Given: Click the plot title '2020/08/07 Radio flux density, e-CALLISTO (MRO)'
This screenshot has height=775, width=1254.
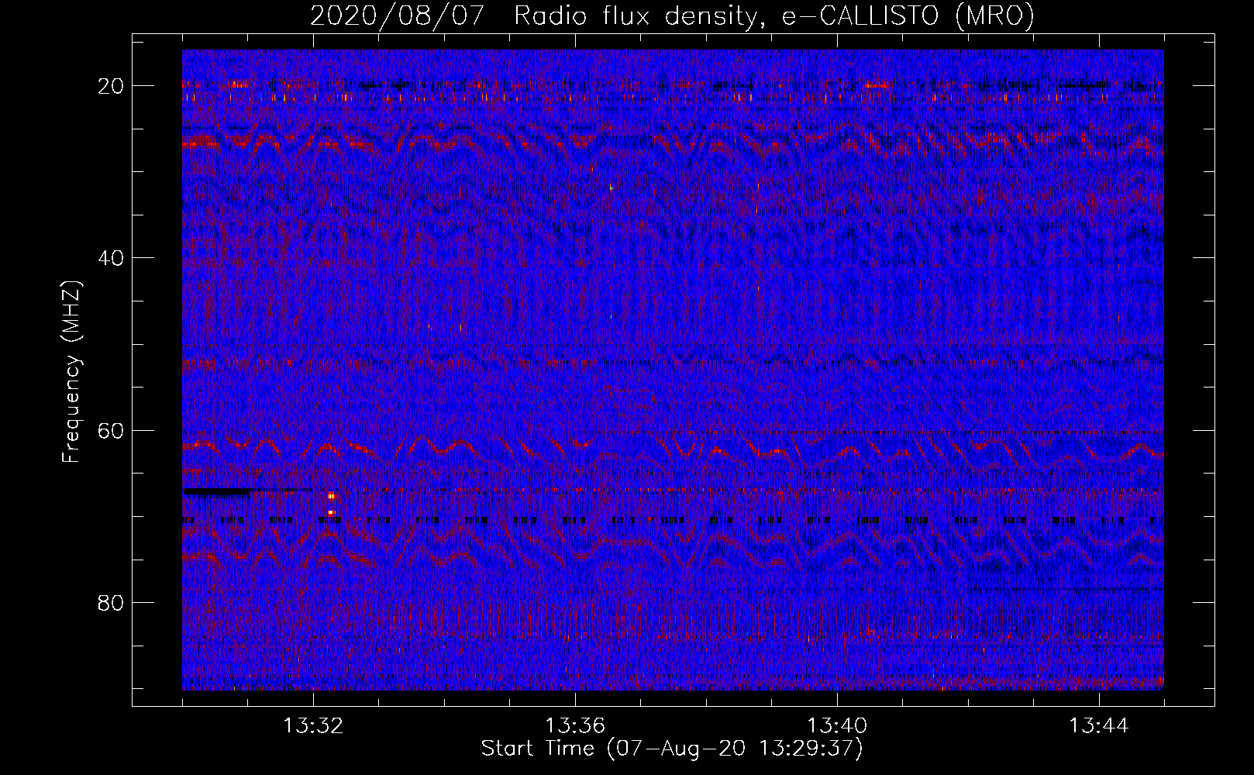Looking at the screenshot, I should point(672,15).
